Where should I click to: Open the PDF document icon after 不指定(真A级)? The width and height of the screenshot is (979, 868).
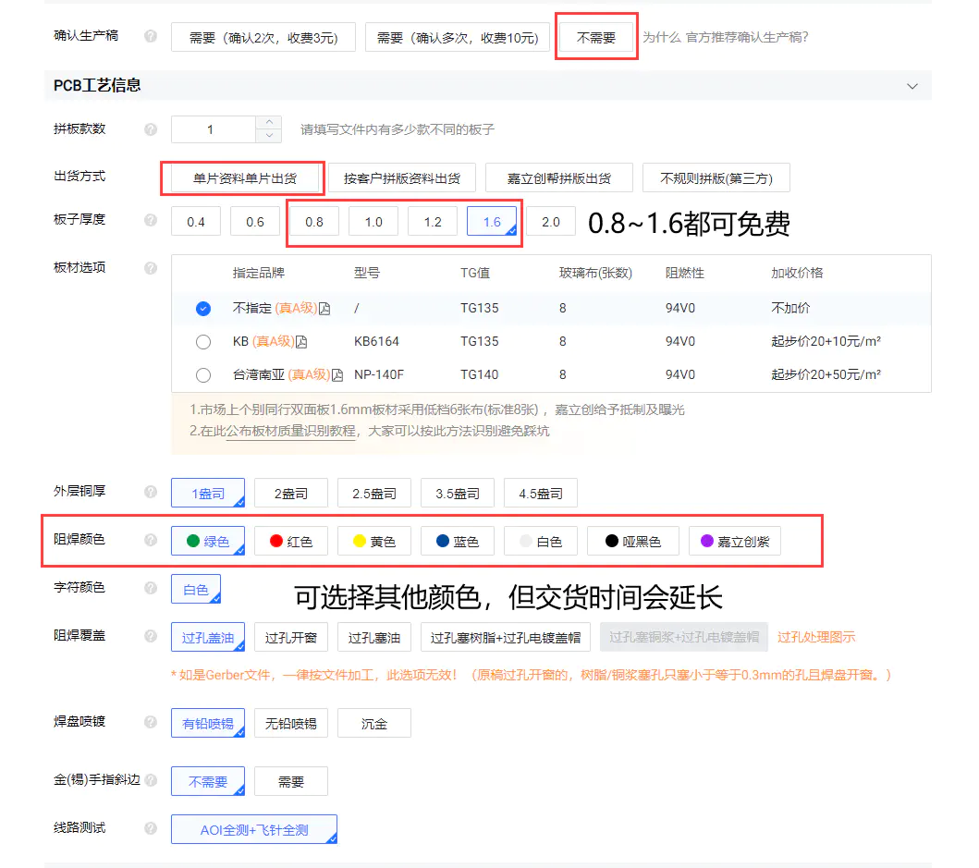click(324, 309)
